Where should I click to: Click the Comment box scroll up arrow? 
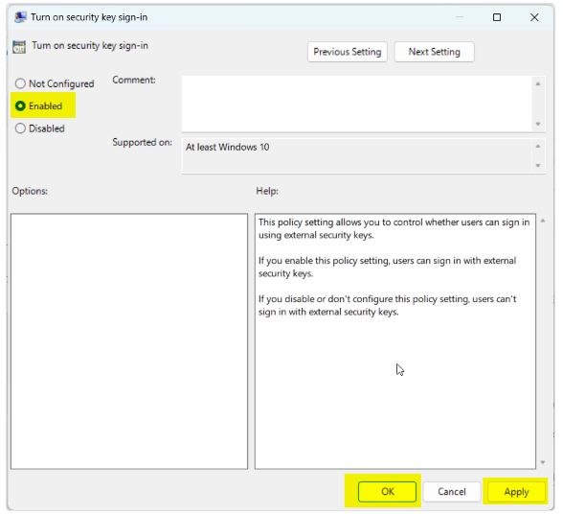pos(538,83)
